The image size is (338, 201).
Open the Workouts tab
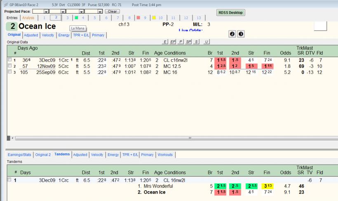coord(165,155)
